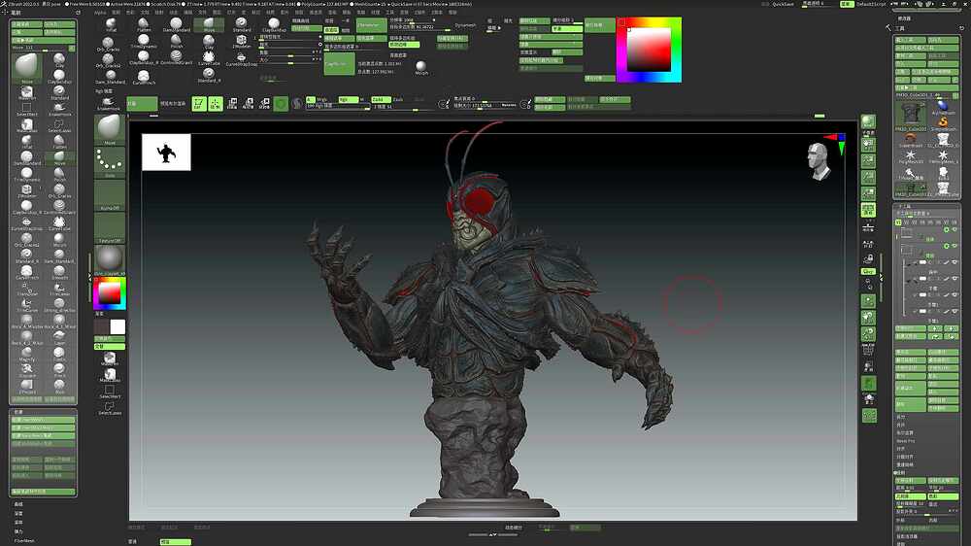The image size is (971, 546).
Task: Pick a color in left-column color picker
Action: coord(110,293)
